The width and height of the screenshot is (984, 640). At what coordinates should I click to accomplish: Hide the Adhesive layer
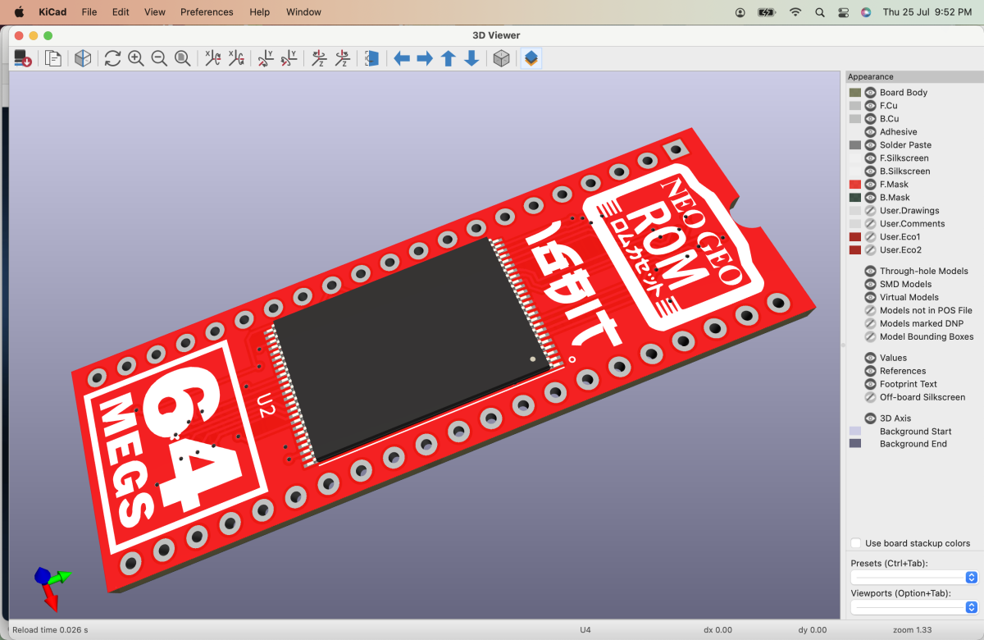tap(871, 132)
